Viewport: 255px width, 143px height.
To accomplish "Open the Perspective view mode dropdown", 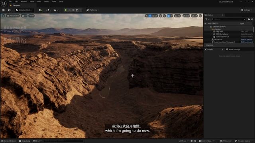I will [13, 16].
